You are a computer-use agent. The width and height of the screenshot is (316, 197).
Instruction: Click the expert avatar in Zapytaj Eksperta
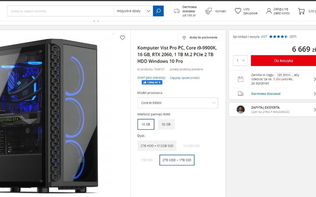click(241, 109)
